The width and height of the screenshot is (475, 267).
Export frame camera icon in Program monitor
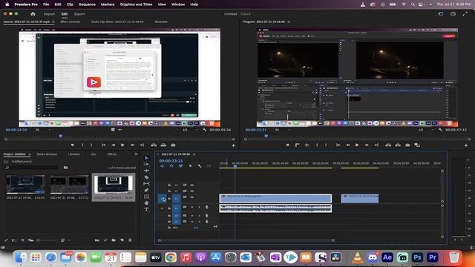pyautogui.click(x=407, y=145)
